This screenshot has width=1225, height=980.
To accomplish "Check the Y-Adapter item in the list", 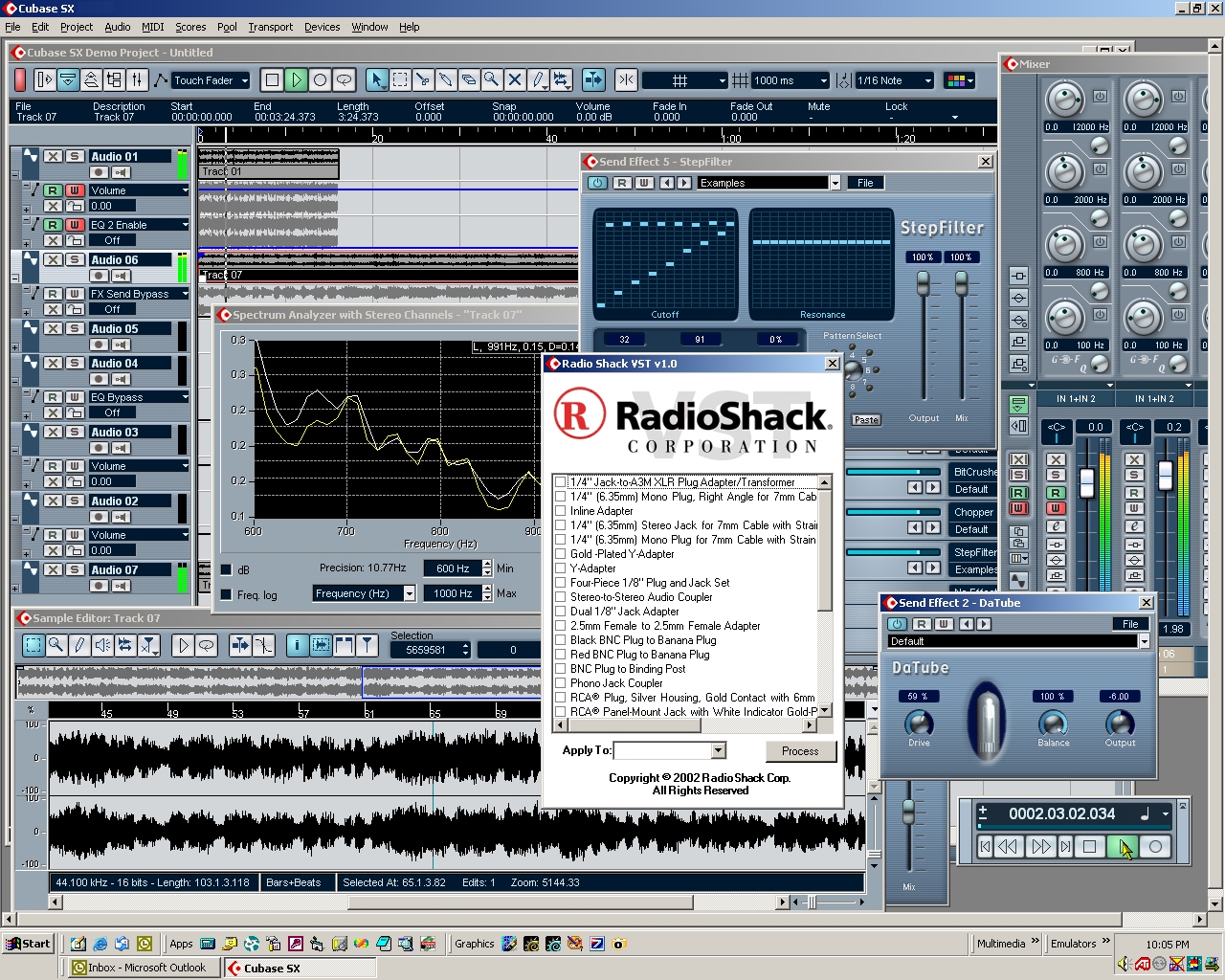I will pos(560,568).
